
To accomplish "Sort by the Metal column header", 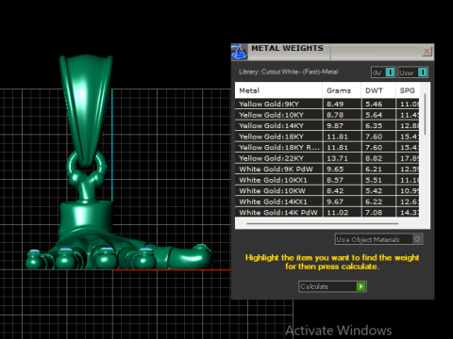I will coord(278,90).
